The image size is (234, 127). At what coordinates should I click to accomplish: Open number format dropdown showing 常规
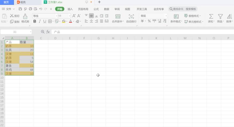pos(166,16)
